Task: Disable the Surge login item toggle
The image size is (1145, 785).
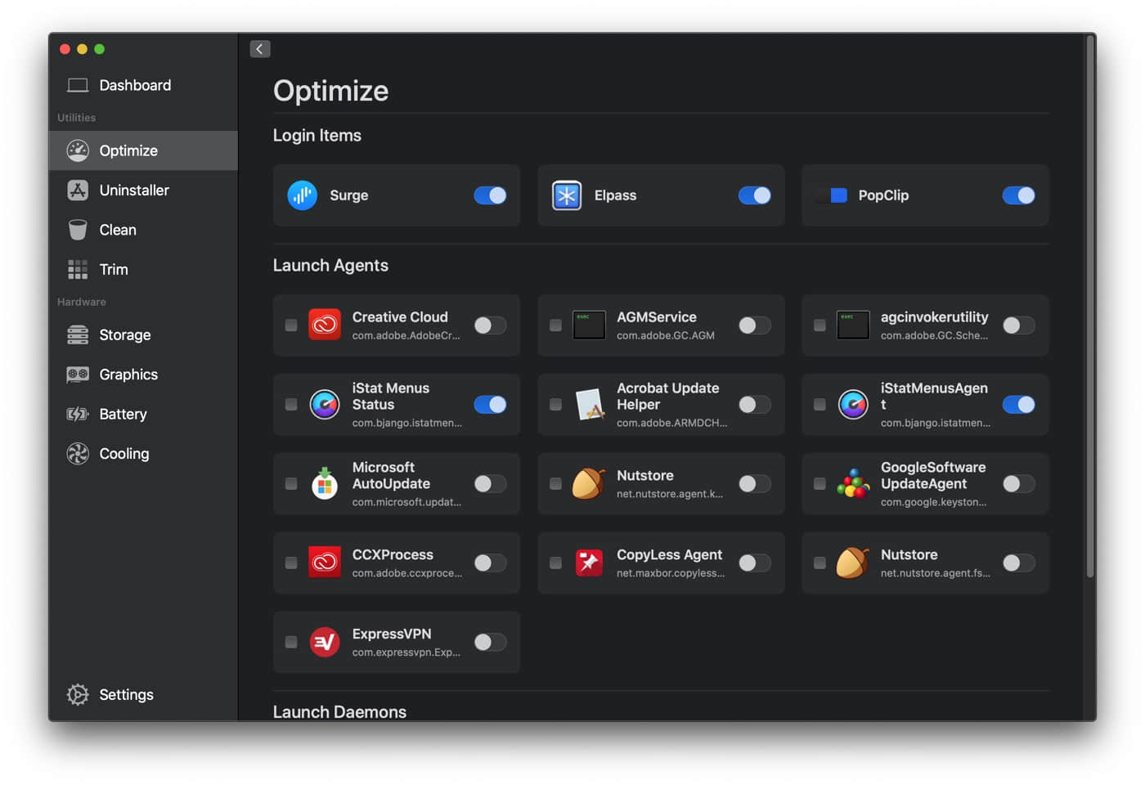Action: point(490,195)
